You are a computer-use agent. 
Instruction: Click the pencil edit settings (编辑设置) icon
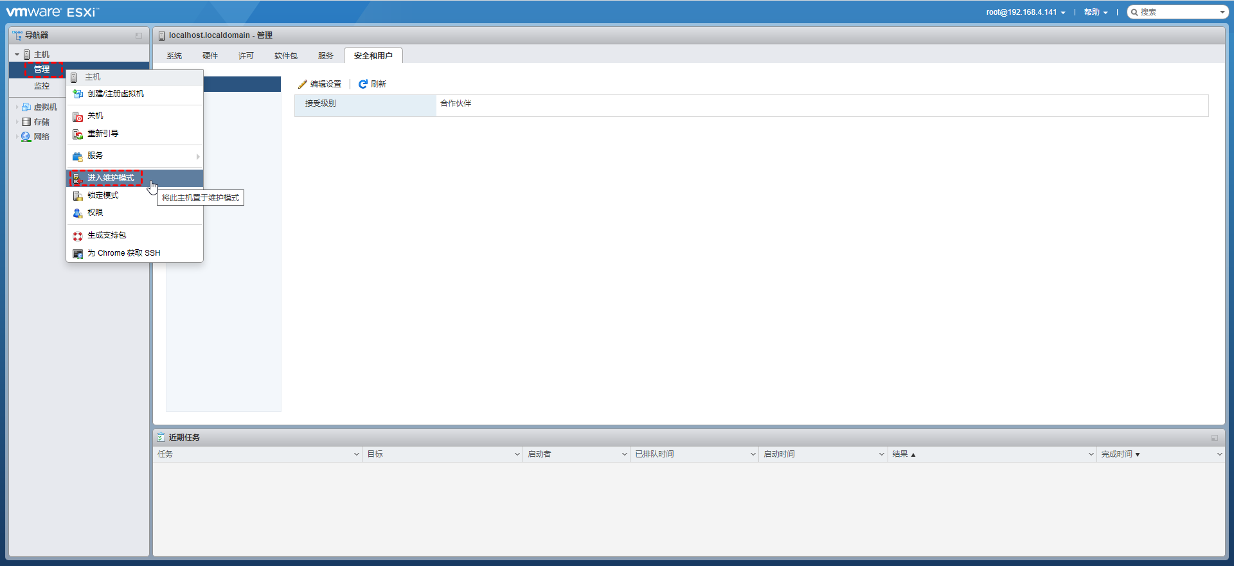pyautogui.click(x=303, y=84)
